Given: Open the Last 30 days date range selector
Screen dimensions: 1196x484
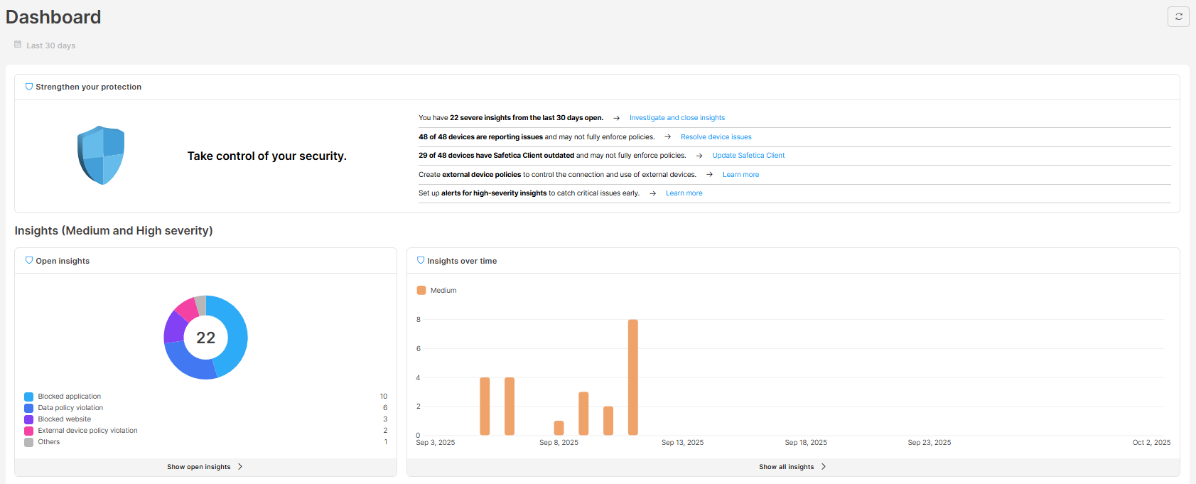Looking at the screenshot, I should click(50, 45).
